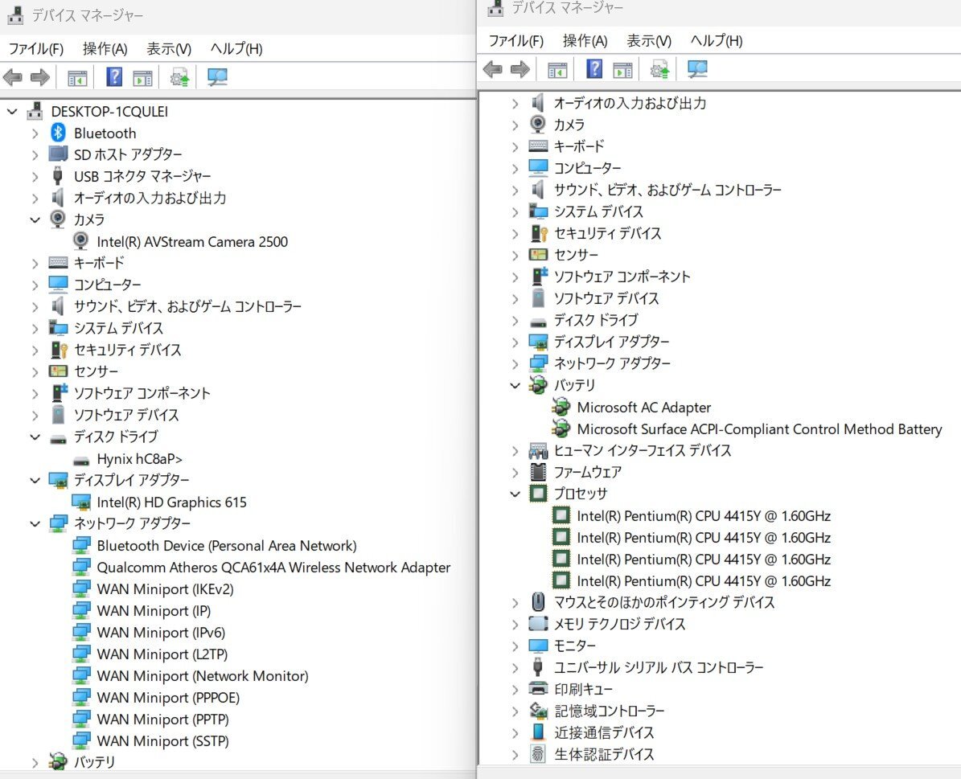Click the プロセッサ chip icon
Image resolution: width=961 pixels, height=779 pixels.
tap(537, 493)
